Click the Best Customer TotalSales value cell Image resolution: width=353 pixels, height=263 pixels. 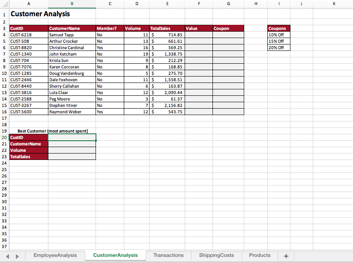[72, 157]
